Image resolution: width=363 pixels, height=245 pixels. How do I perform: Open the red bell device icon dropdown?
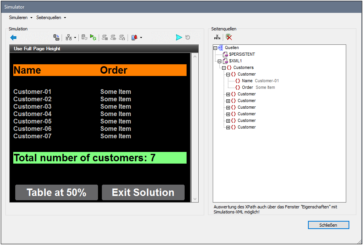point(141,38)
